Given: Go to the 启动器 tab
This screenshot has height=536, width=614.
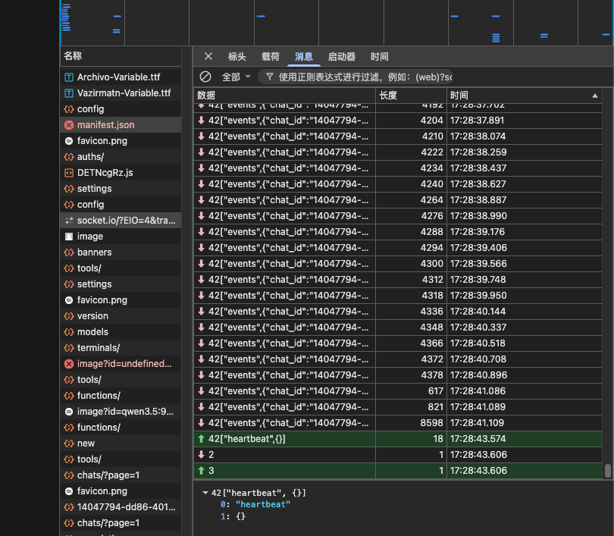Looking at the screenshot, I should point(341,56).
